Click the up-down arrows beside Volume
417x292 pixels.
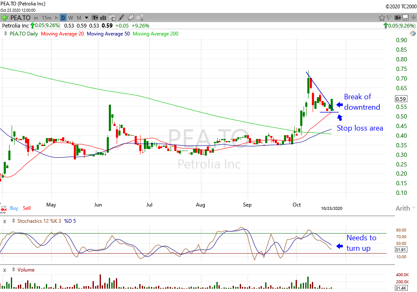click(14, 269)
